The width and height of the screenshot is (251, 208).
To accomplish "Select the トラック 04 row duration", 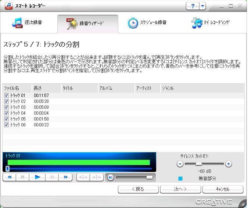I will click(x=41, y=113).
